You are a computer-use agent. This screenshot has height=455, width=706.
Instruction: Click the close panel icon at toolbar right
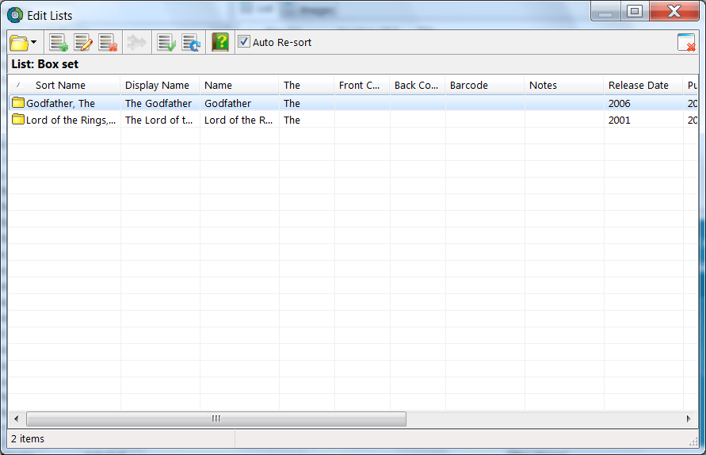(x=686, y=43)
